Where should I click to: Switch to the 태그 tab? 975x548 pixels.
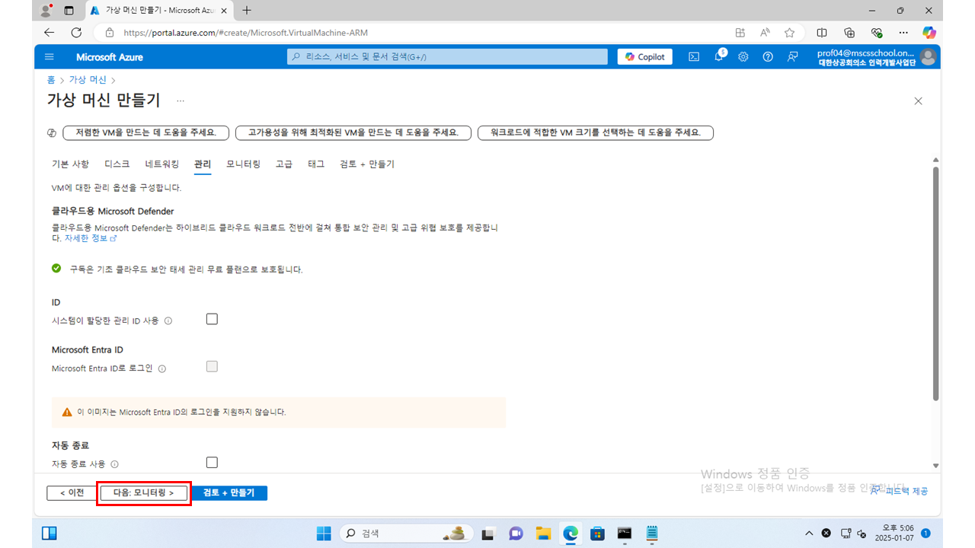(316, 164)
